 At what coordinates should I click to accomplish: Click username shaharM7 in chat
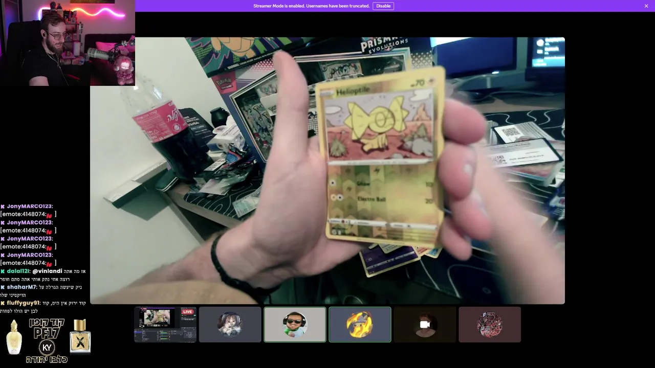[21, 287]
